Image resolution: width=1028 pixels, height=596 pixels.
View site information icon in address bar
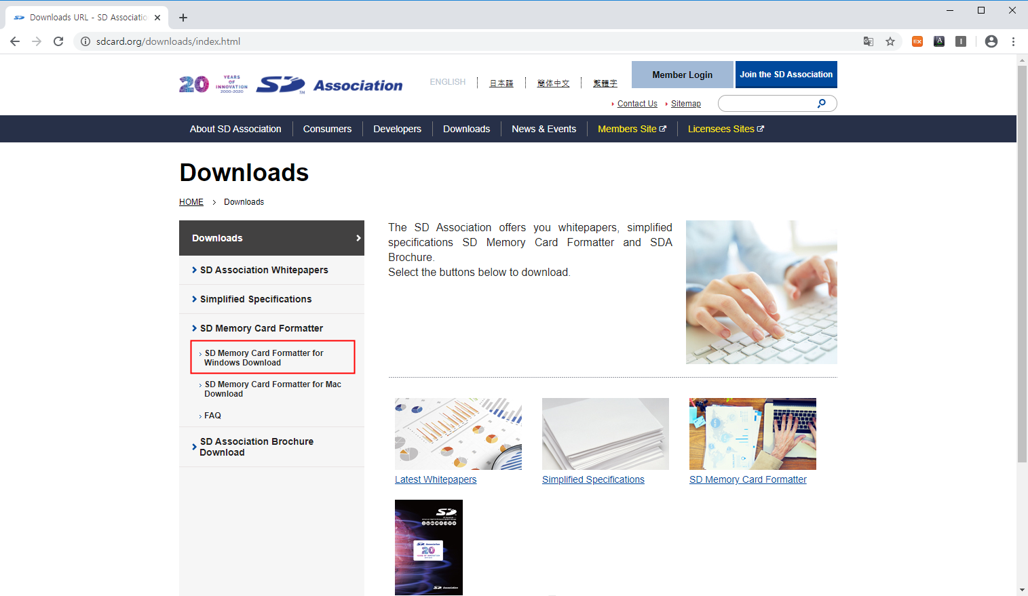(x=85, y=41)
